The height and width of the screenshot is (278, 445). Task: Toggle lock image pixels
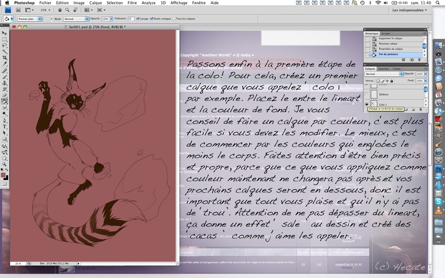tap(383, 81)
